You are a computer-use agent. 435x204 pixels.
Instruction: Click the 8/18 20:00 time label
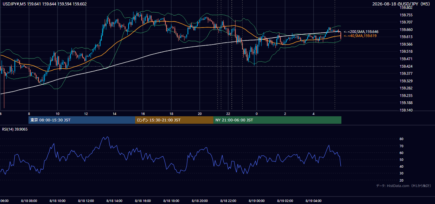coord(199,201)
